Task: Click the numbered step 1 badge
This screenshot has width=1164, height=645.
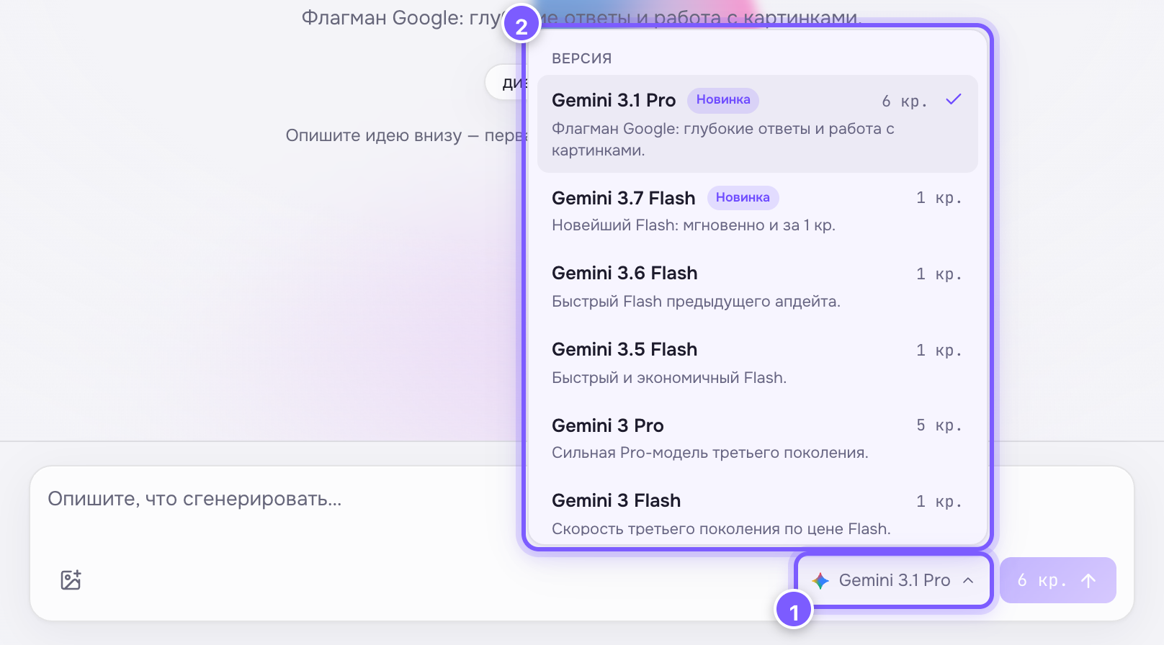Action: point(794,610)
